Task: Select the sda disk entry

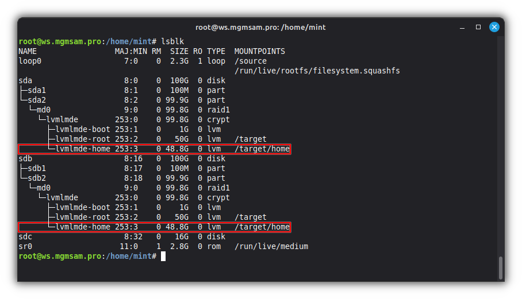Action: pyautogui.click(x=25, y=80)
